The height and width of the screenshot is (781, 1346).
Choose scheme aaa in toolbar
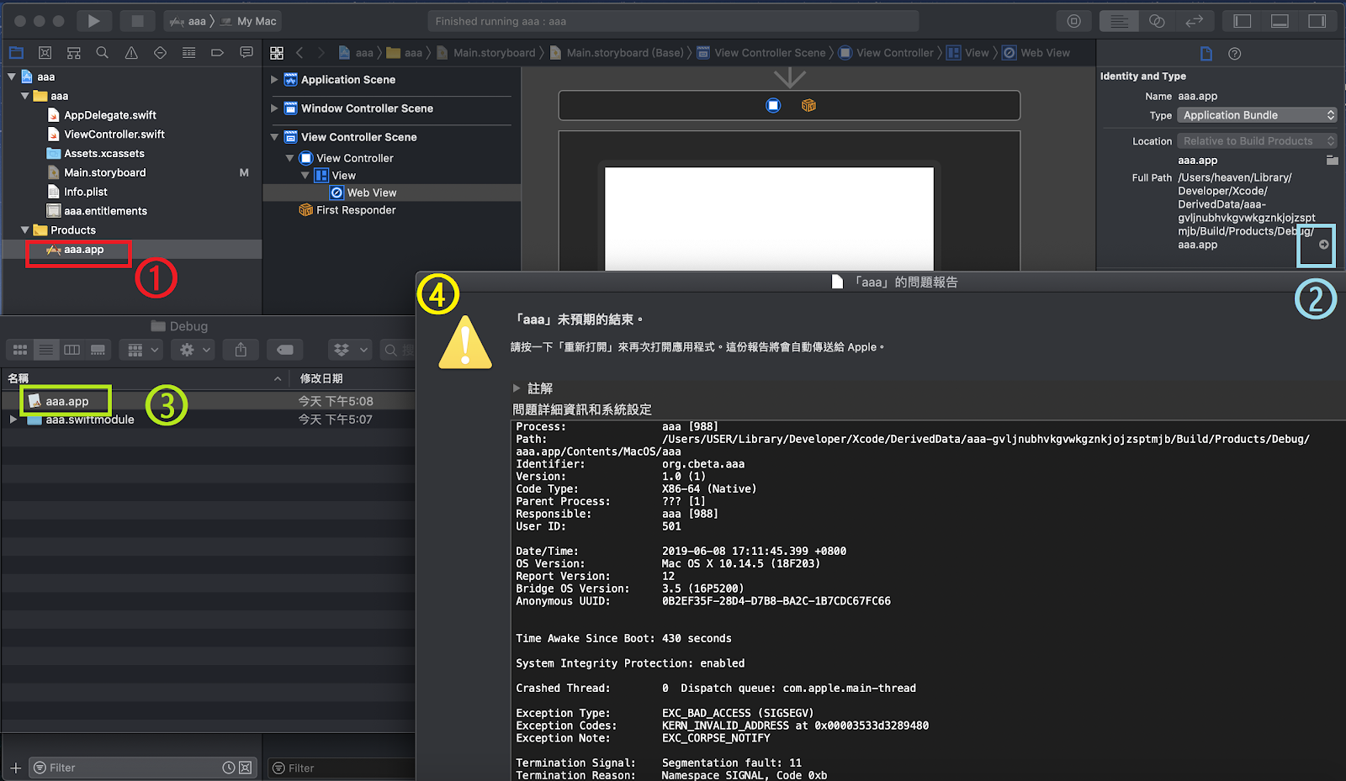click(x=188, y=21)
